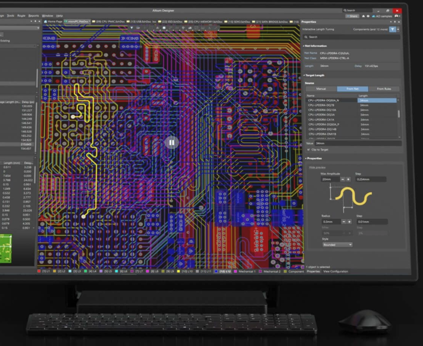The image size is (423, 346).
Task: Click the pause overlay on the PCB view
Action: [x=172, y=142]
